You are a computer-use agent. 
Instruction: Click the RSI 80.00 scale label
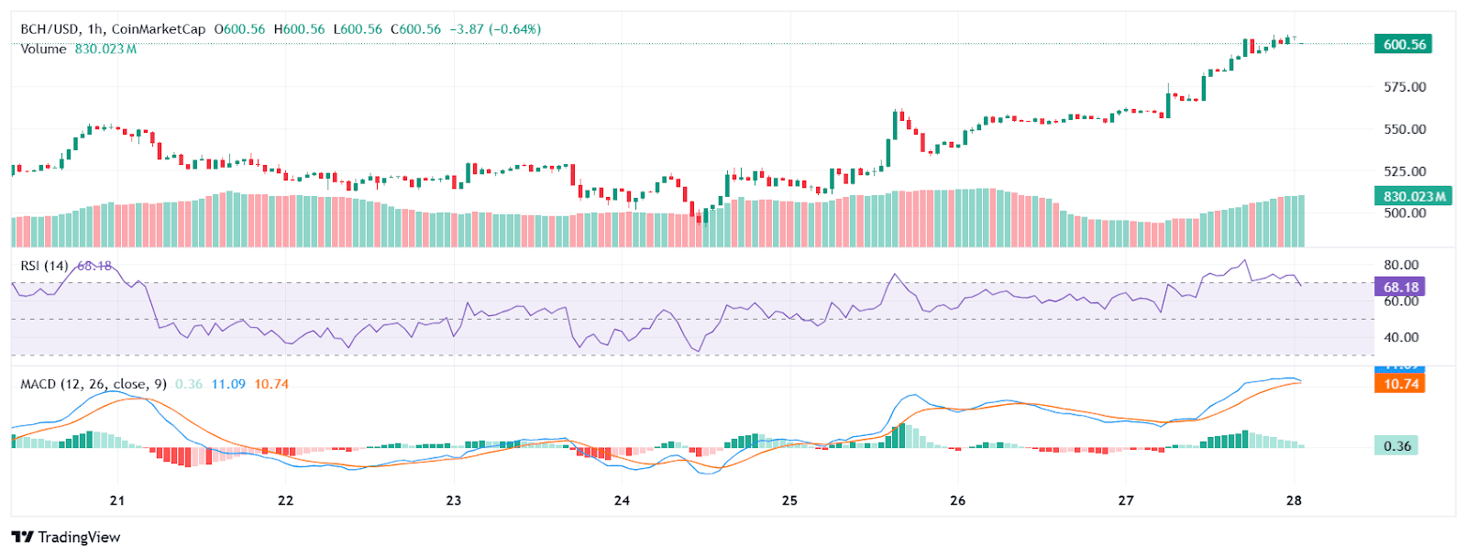click(1401, 265)
